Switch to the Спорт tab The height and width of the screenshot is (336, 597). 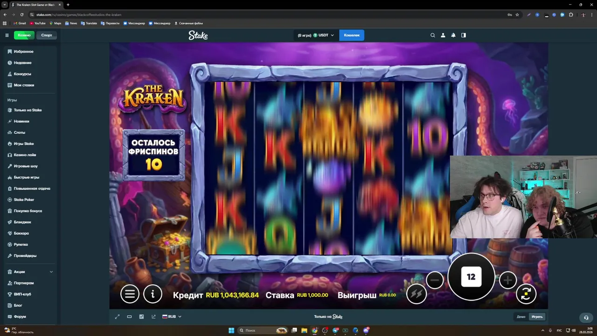pyautogui.click(x=47, y=35)
